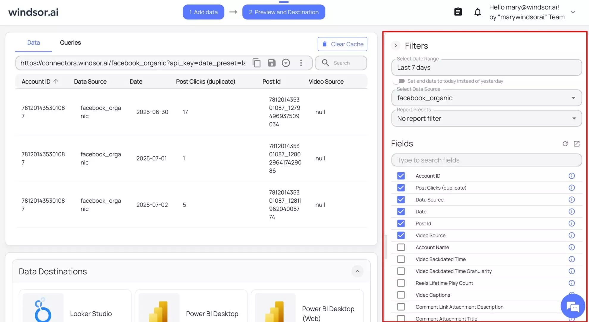Image resolution: width=589 pixels, height=322 pixels.
Task: Open the three-dot more options menu
Action: 301,63
